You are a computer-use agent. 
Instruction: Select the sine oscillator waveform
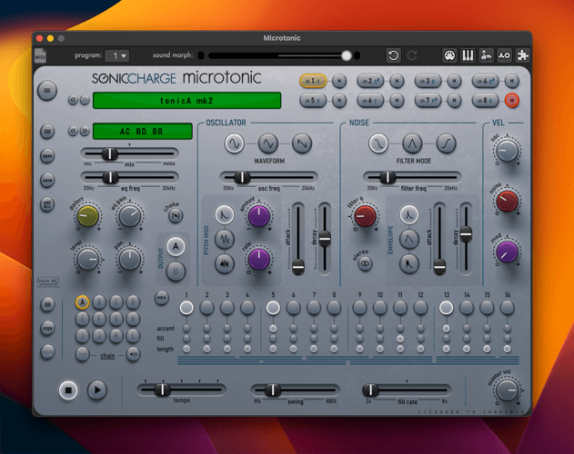pos(235,143)
